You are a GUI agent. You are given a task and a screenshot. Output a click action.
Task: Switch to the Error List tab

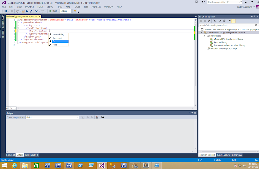click(11, 155)
